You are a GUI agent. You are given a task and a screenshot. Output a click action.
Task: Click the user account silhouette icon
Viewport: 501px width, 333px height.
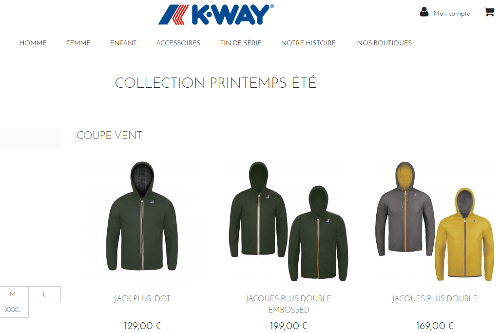(424, 12)
